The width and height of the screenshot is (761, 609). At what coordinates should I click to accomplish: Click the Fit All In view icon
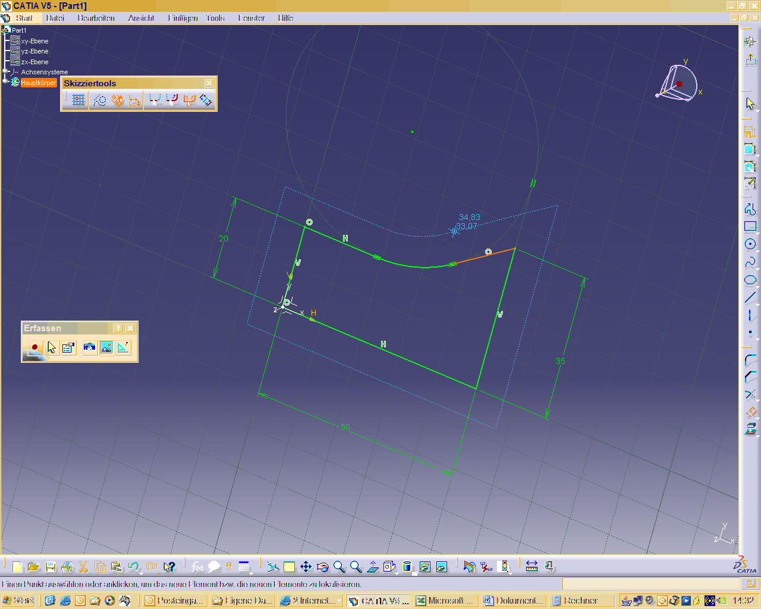pos(289,567)
